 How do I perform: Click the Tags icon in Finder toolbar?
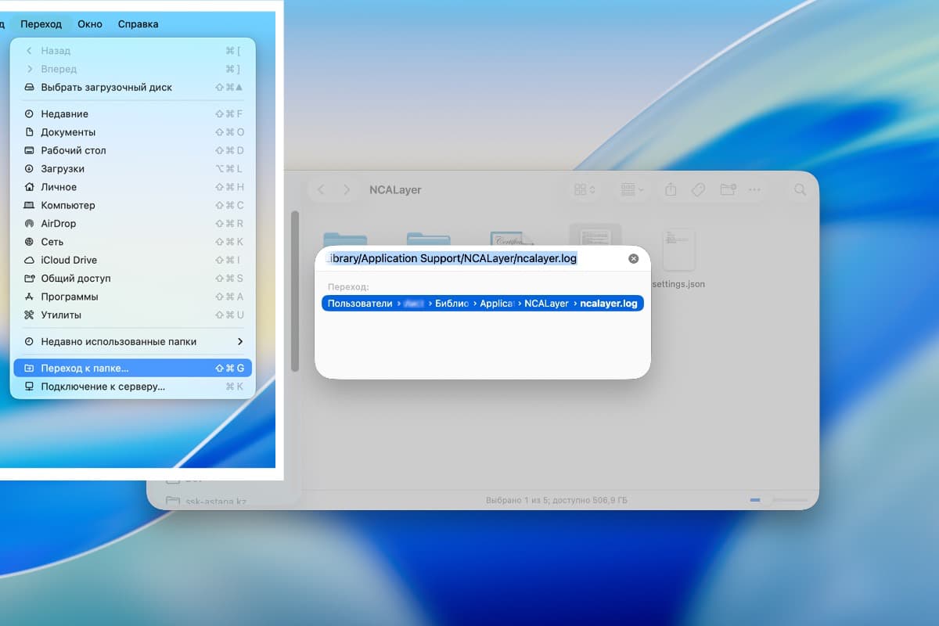[699, 189]
